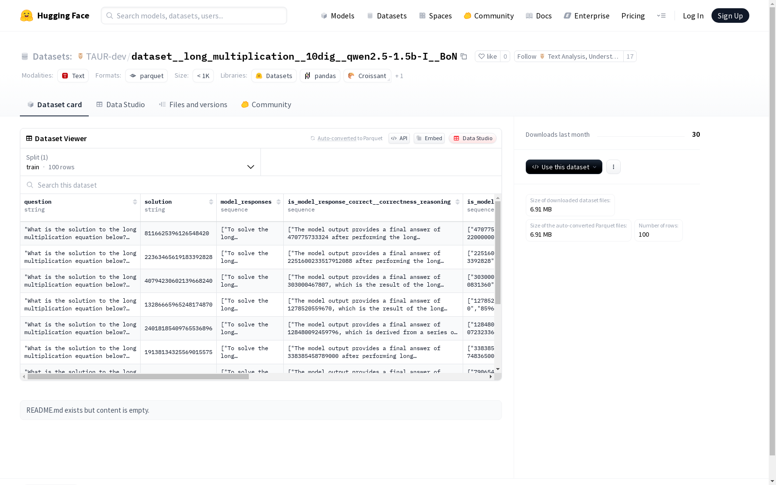Click the Search this dataset field
Screen dimensions: 776x485
261,185
